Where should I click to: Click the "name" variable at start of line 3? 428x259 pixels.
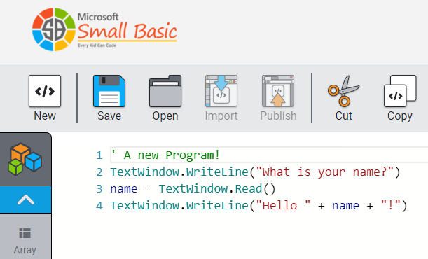tap(124, 189)
